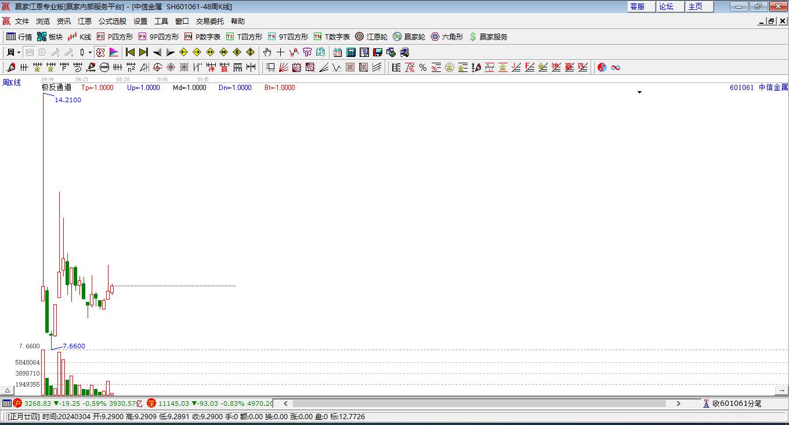Open the calculator tool

[x=351, y=52]
